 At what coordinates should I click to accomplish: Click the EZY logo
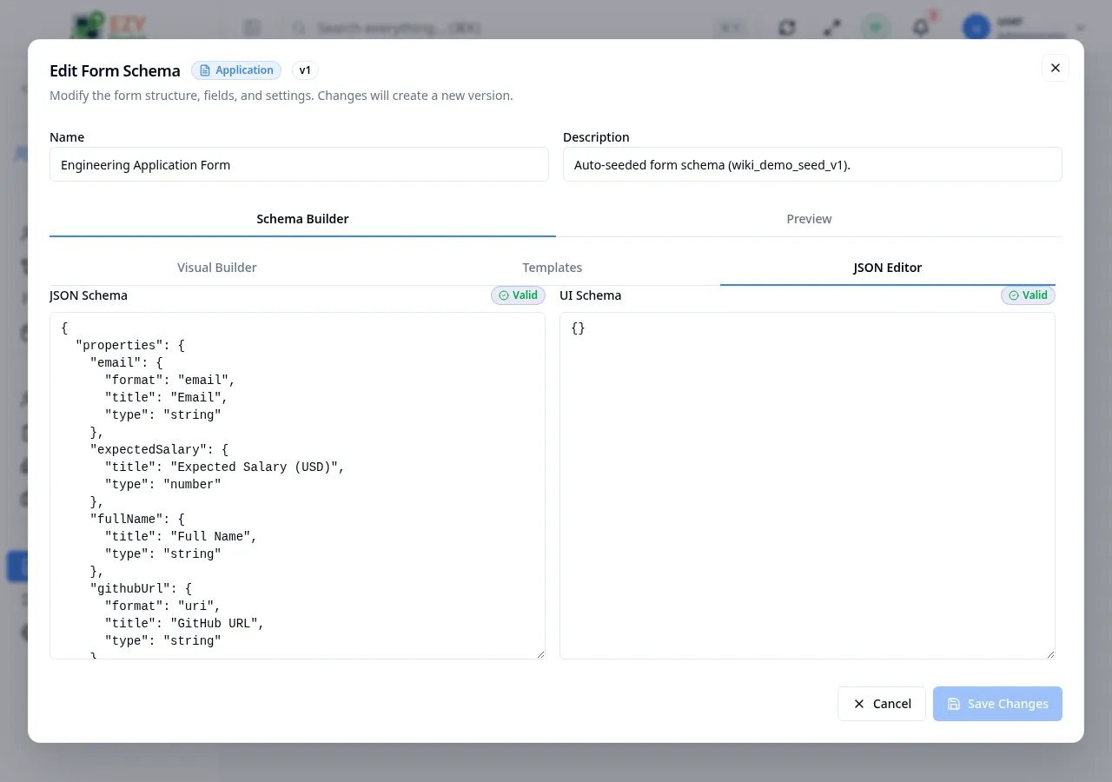tap(109, 26)
